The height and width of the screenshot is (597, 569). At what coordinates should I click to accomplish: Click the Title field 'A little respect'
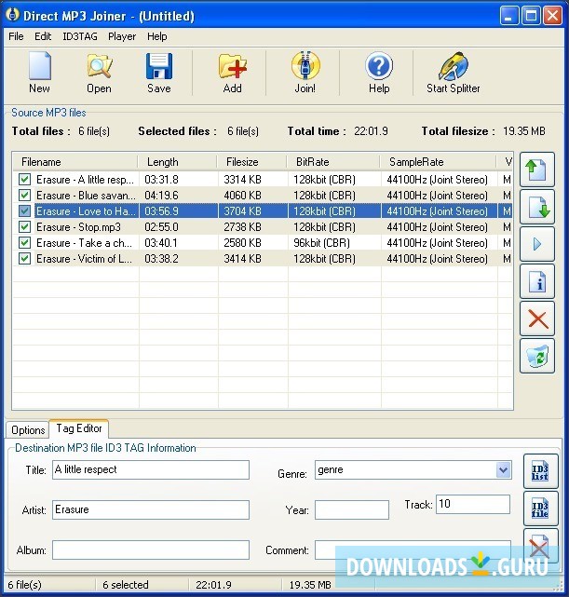[151, 469]
